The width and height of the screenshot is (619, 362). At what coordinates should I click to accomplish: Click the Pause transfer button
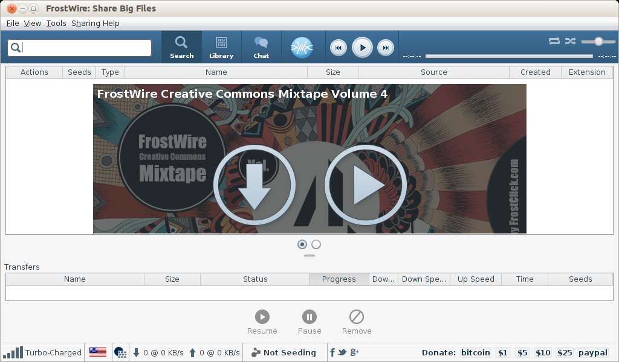[309, 322]
